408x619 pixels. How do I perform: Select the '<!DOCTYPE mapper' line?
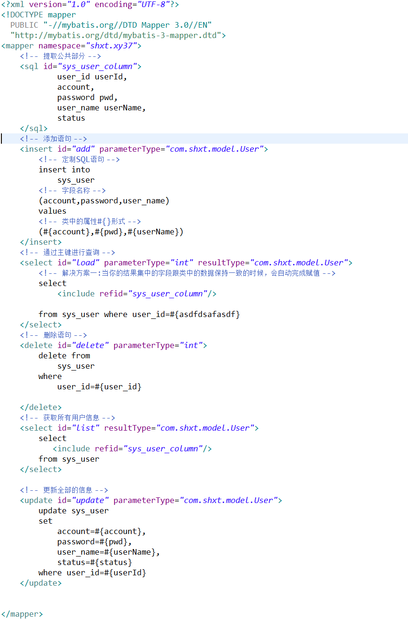(x=38, y=15)
